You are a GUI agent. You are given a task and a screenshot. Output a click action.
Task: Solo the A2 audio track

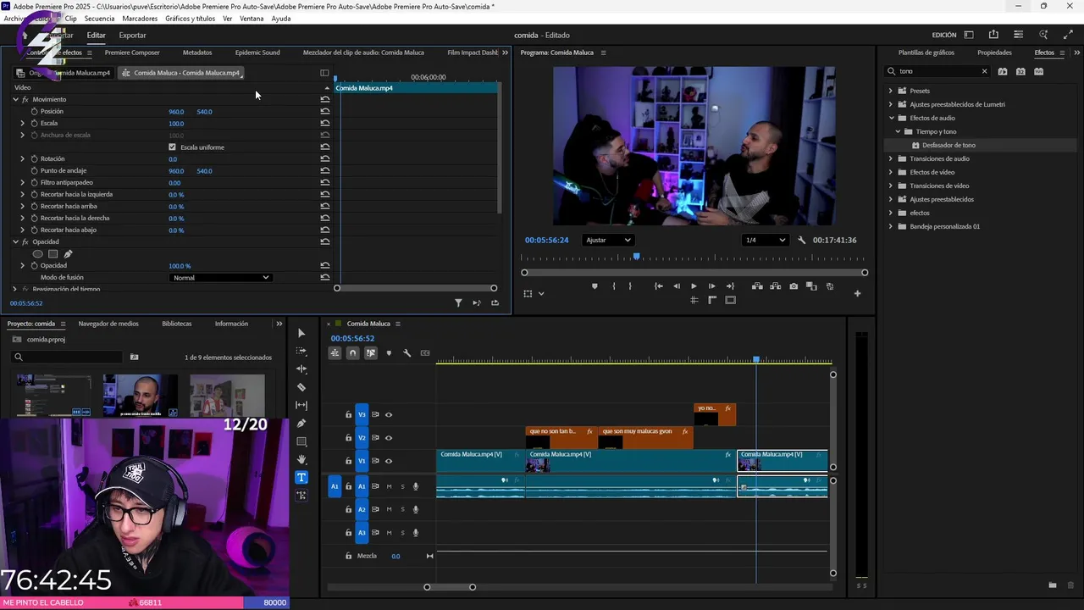click(402, 509)
